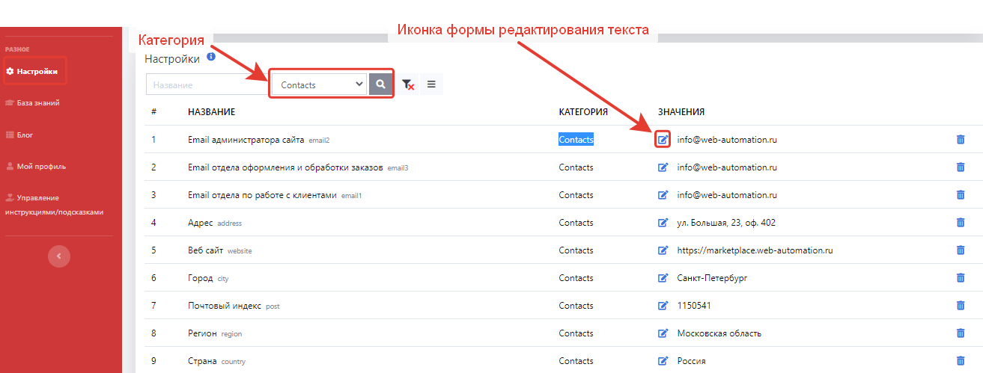
Task: Open Мой профиль from the sidebar
Action: 41,167
